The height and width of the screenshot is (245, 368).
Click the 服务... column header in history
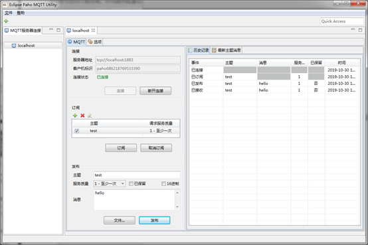[299, 62]
